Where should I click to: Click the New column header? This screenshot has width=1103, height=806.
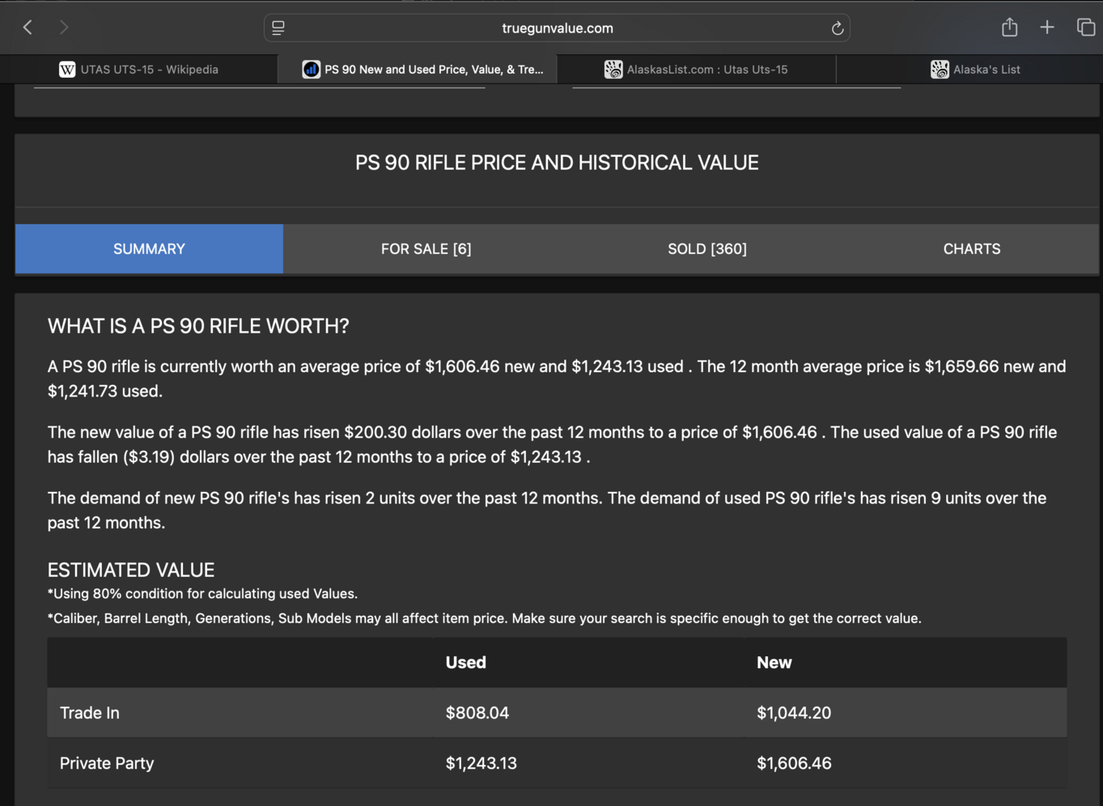[x=774, y=663]
